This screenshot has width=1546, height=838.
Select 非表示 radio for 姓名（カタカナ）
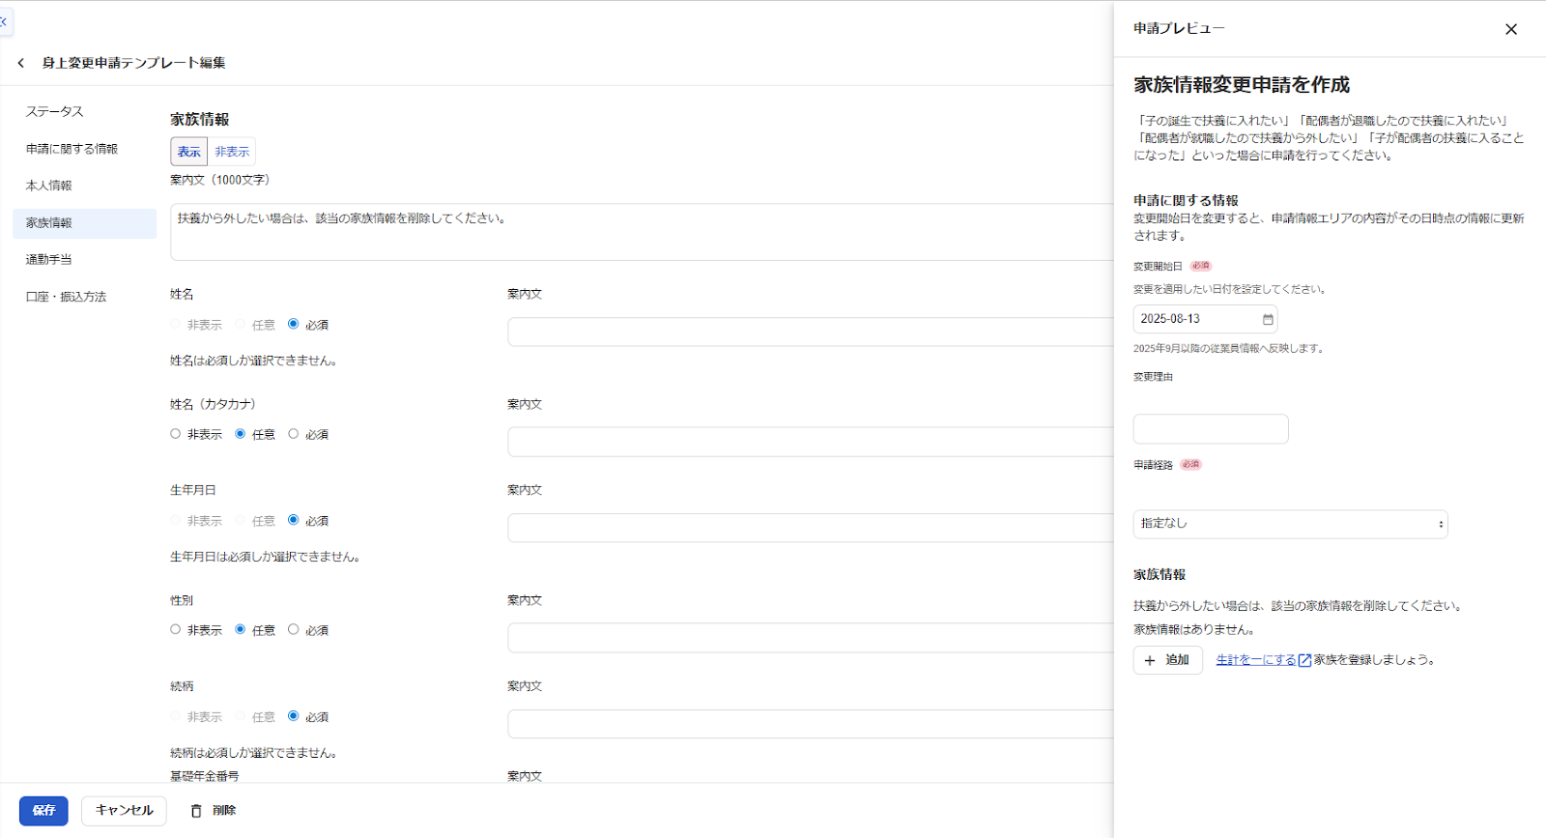pos(175,434)
